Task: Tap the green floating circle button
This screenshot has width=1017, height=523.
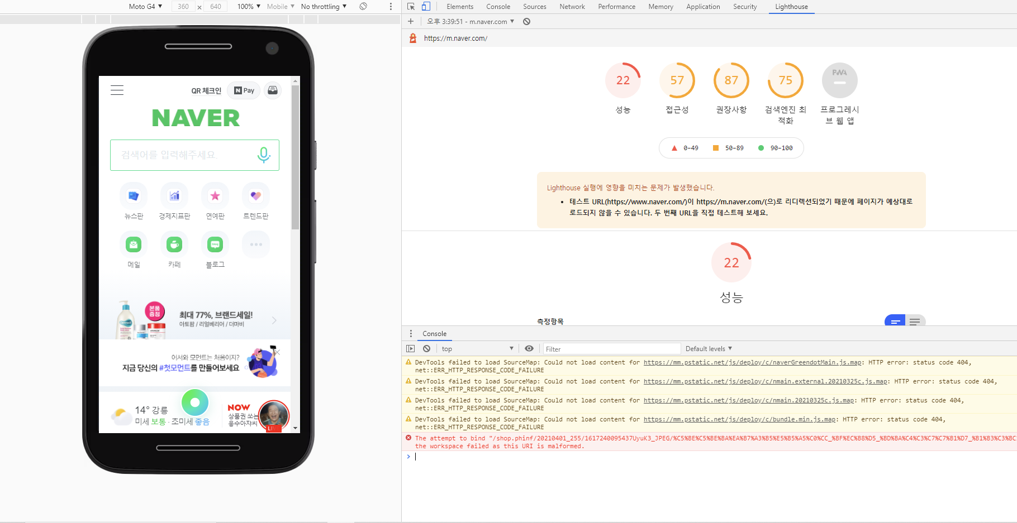Action: (195, 402)
